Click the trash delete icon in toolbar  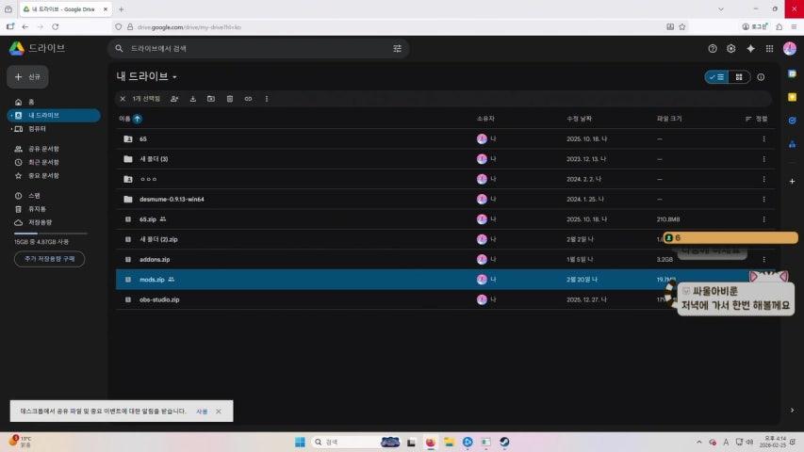230,99
